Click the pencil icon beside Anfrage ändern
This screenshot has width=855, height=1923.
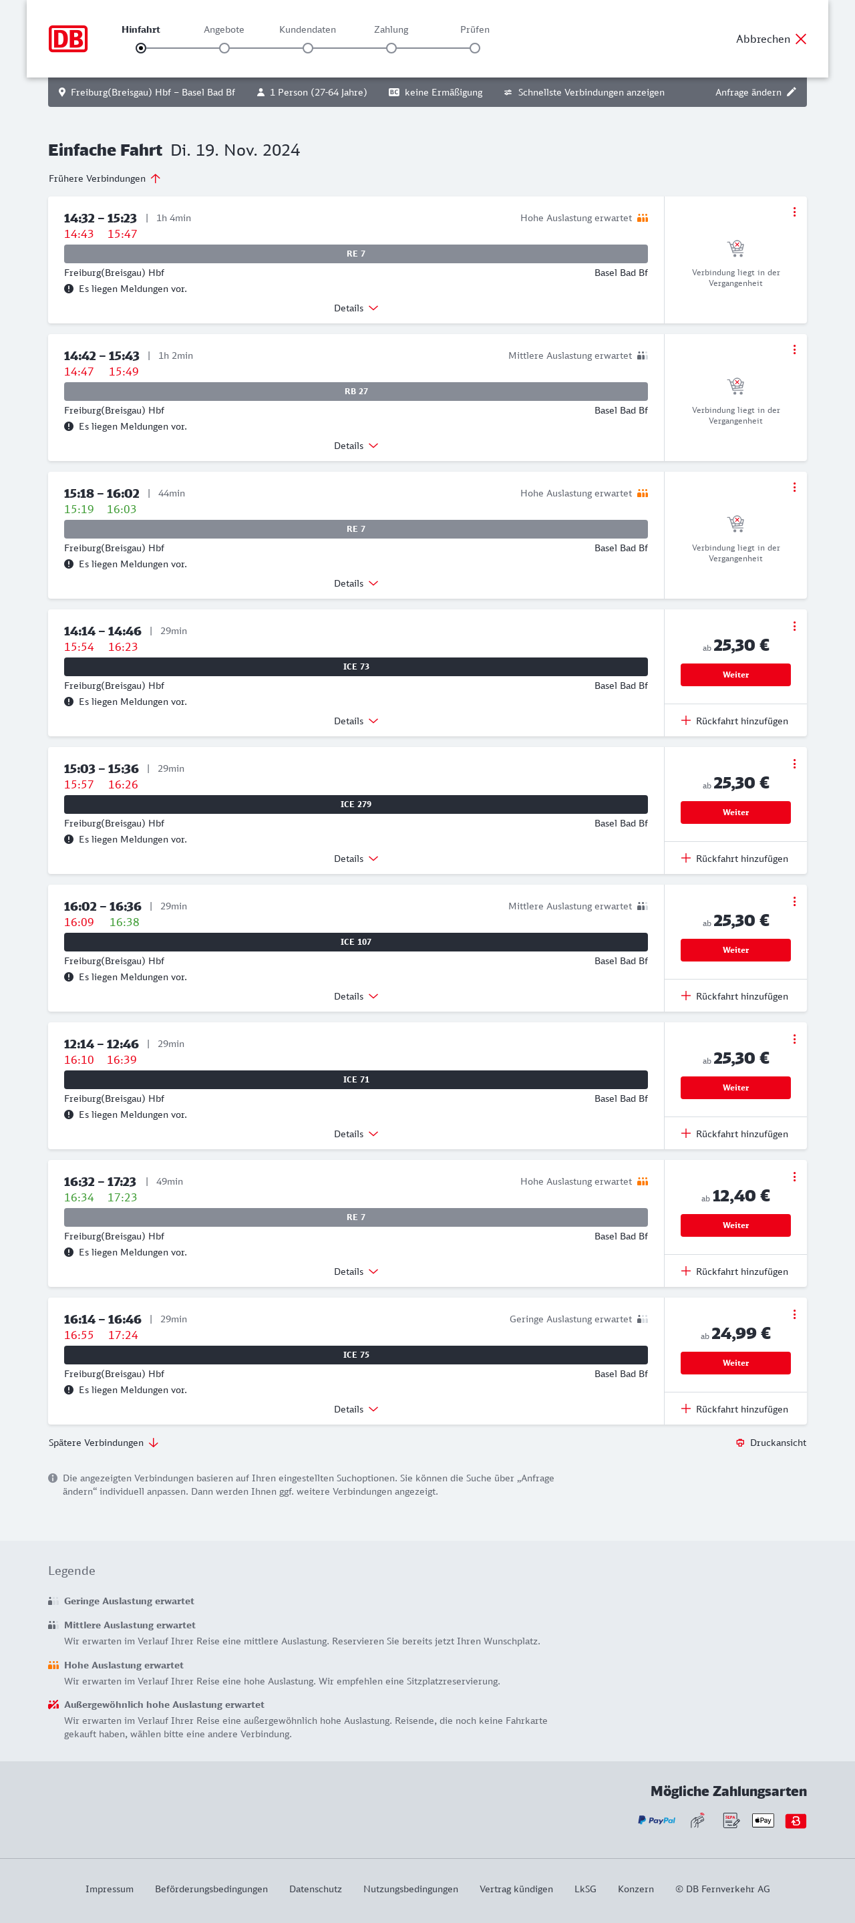[792, 92]
